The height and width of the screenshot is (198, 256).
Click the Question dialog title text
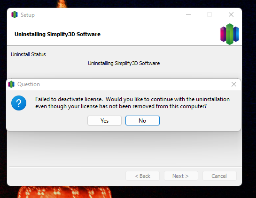29,84
